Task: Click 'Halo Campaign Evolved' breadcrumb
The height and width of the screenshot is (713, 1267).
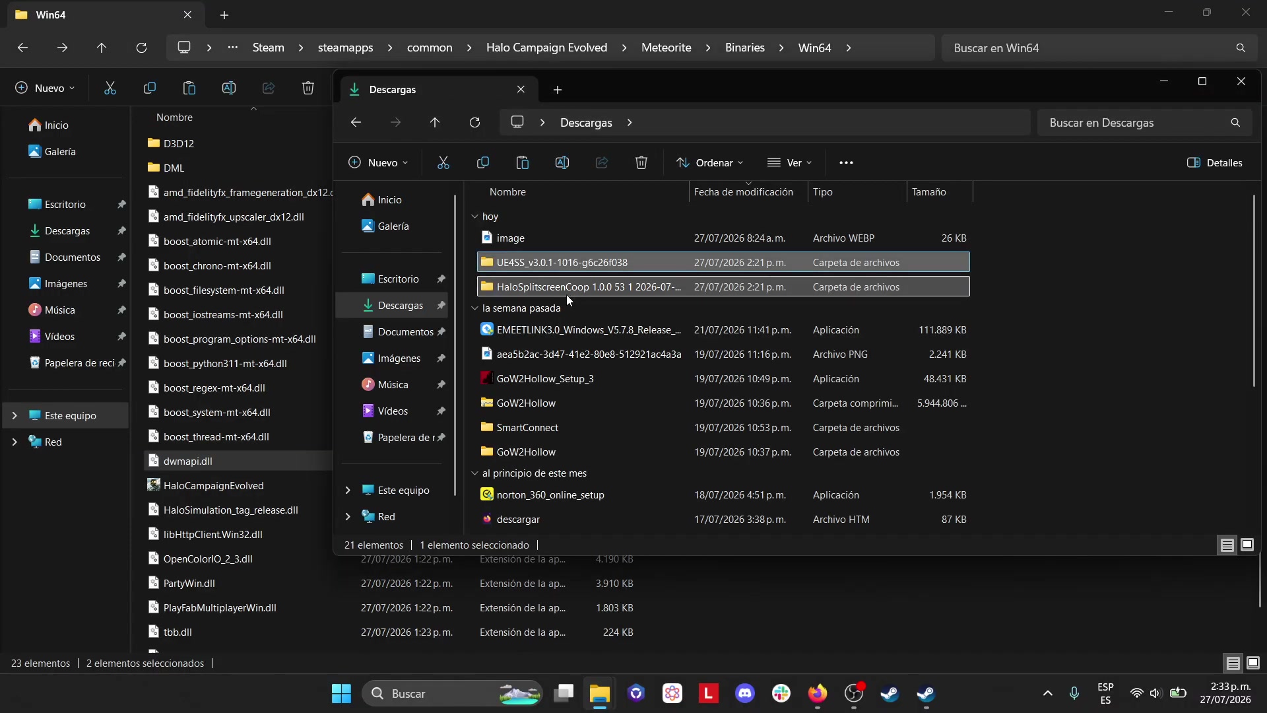Action: (546, 48)
